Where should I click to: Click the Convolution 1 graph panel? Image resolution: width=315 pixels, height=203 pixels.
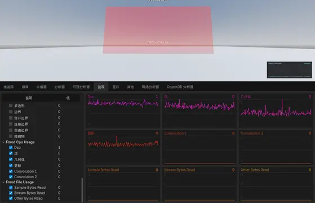coord(199,148)
